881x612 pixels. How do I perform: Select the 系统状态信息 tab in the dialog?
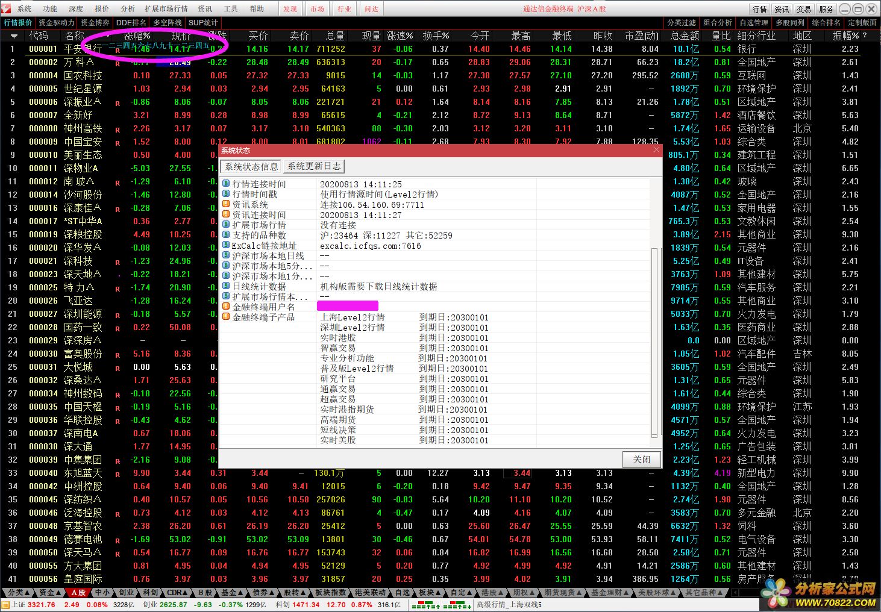tap(251, 167)
